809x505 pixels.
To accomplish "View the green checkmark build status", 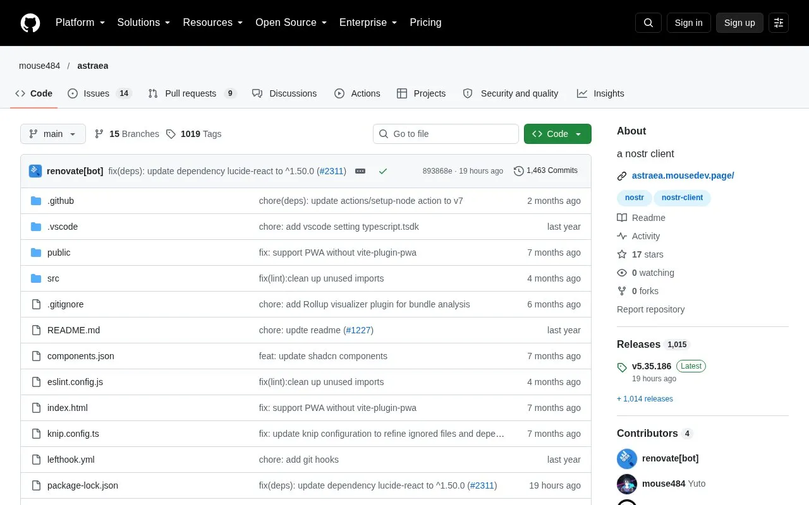I will click(383, 171).
